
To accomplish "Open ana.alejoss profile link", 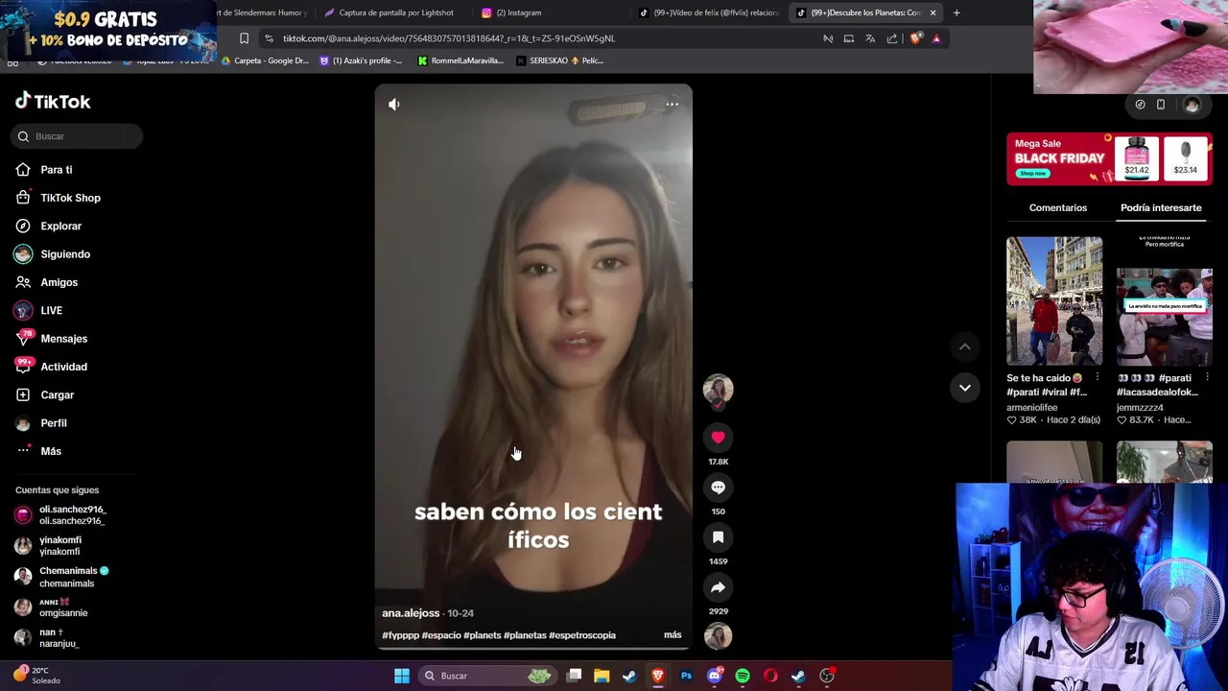I will point(411,612).
